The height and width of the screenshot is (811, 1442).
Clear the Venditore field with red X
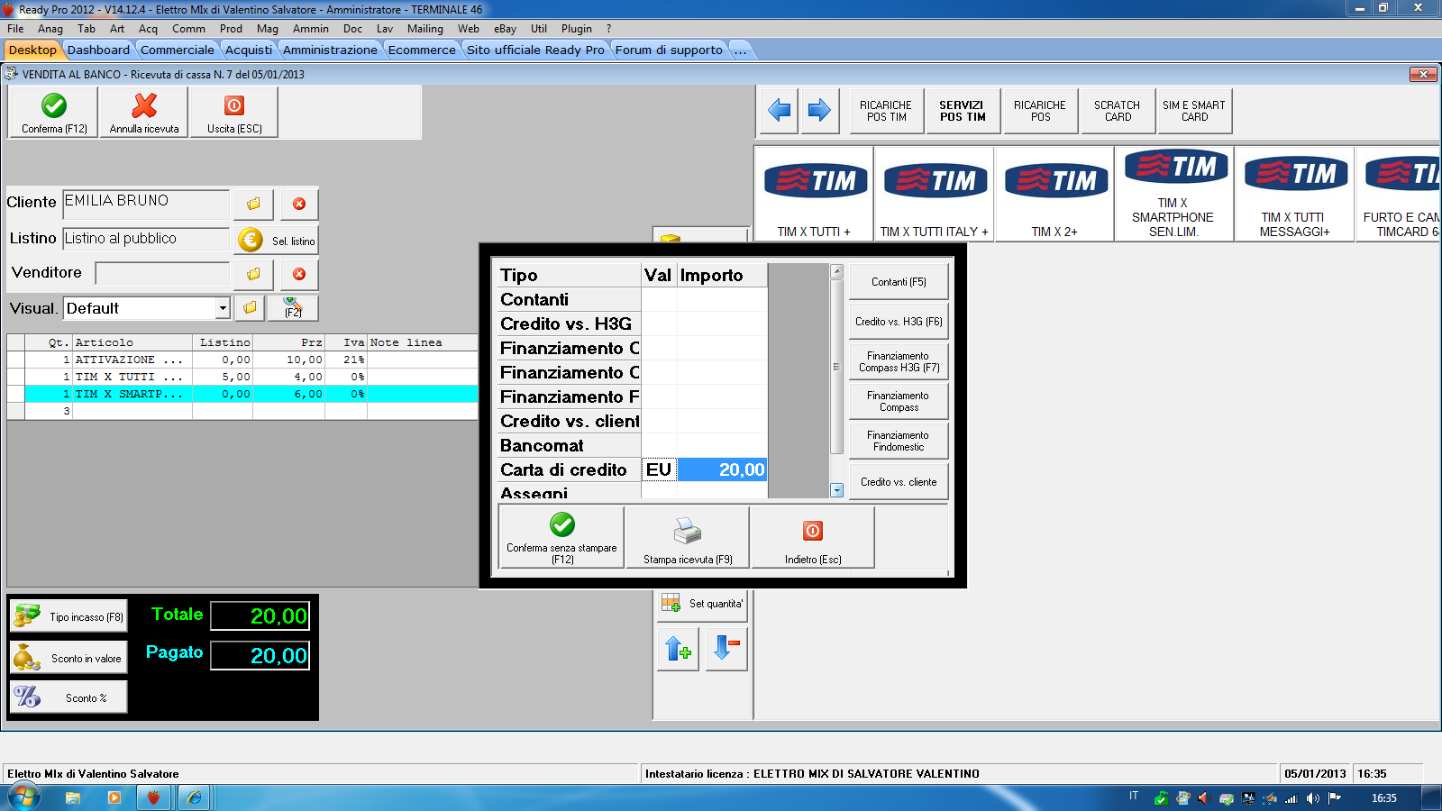point(299,273)
